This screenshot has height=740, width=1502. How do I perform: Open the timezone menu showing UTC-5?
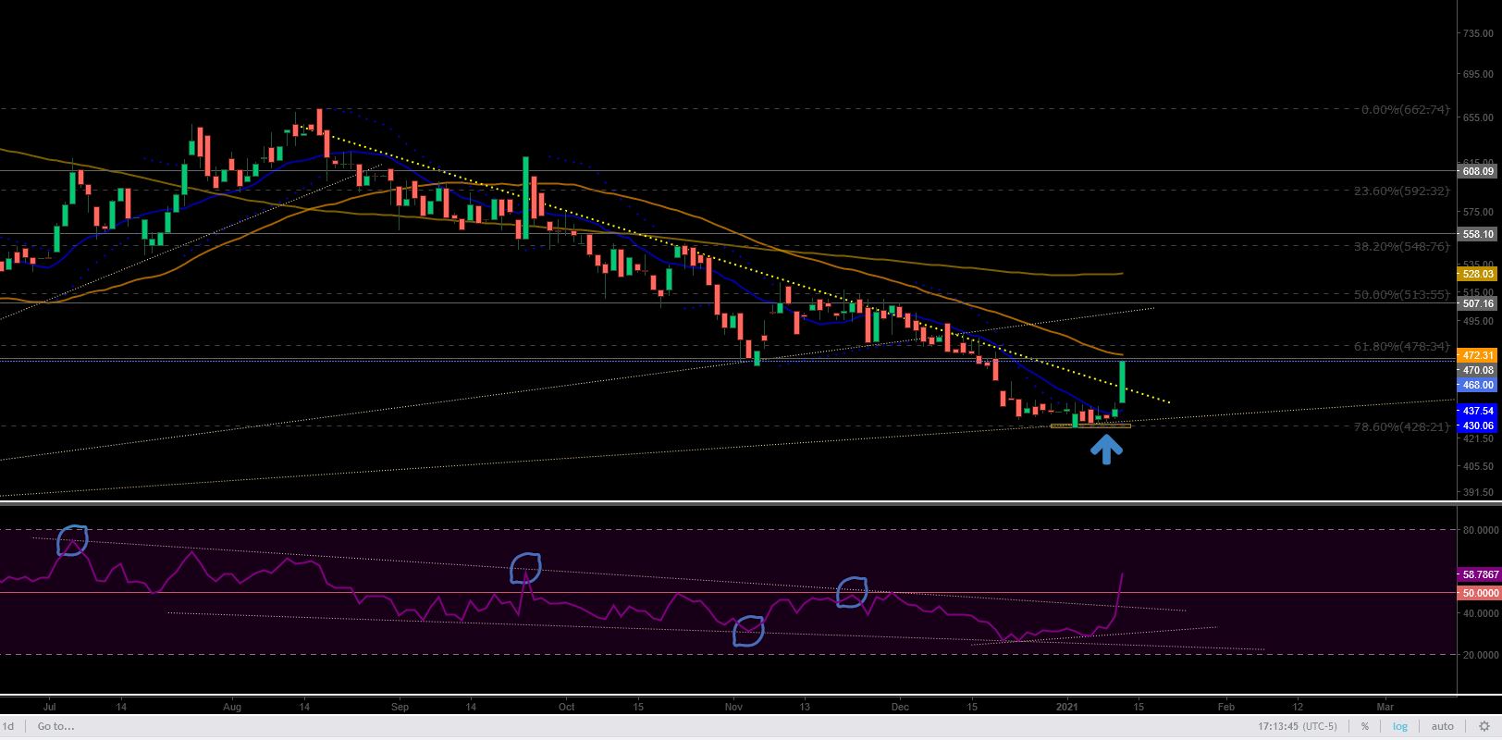point(1299,726)
